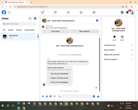Screen dimensions: 138x110
Task: Open notifications bell with 20+ badge
Action: (127, 12)
